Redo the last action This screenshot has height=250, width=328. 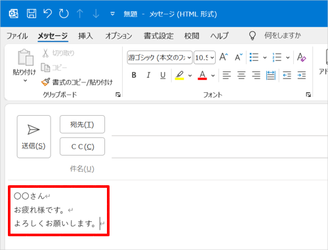coord(64,14)
